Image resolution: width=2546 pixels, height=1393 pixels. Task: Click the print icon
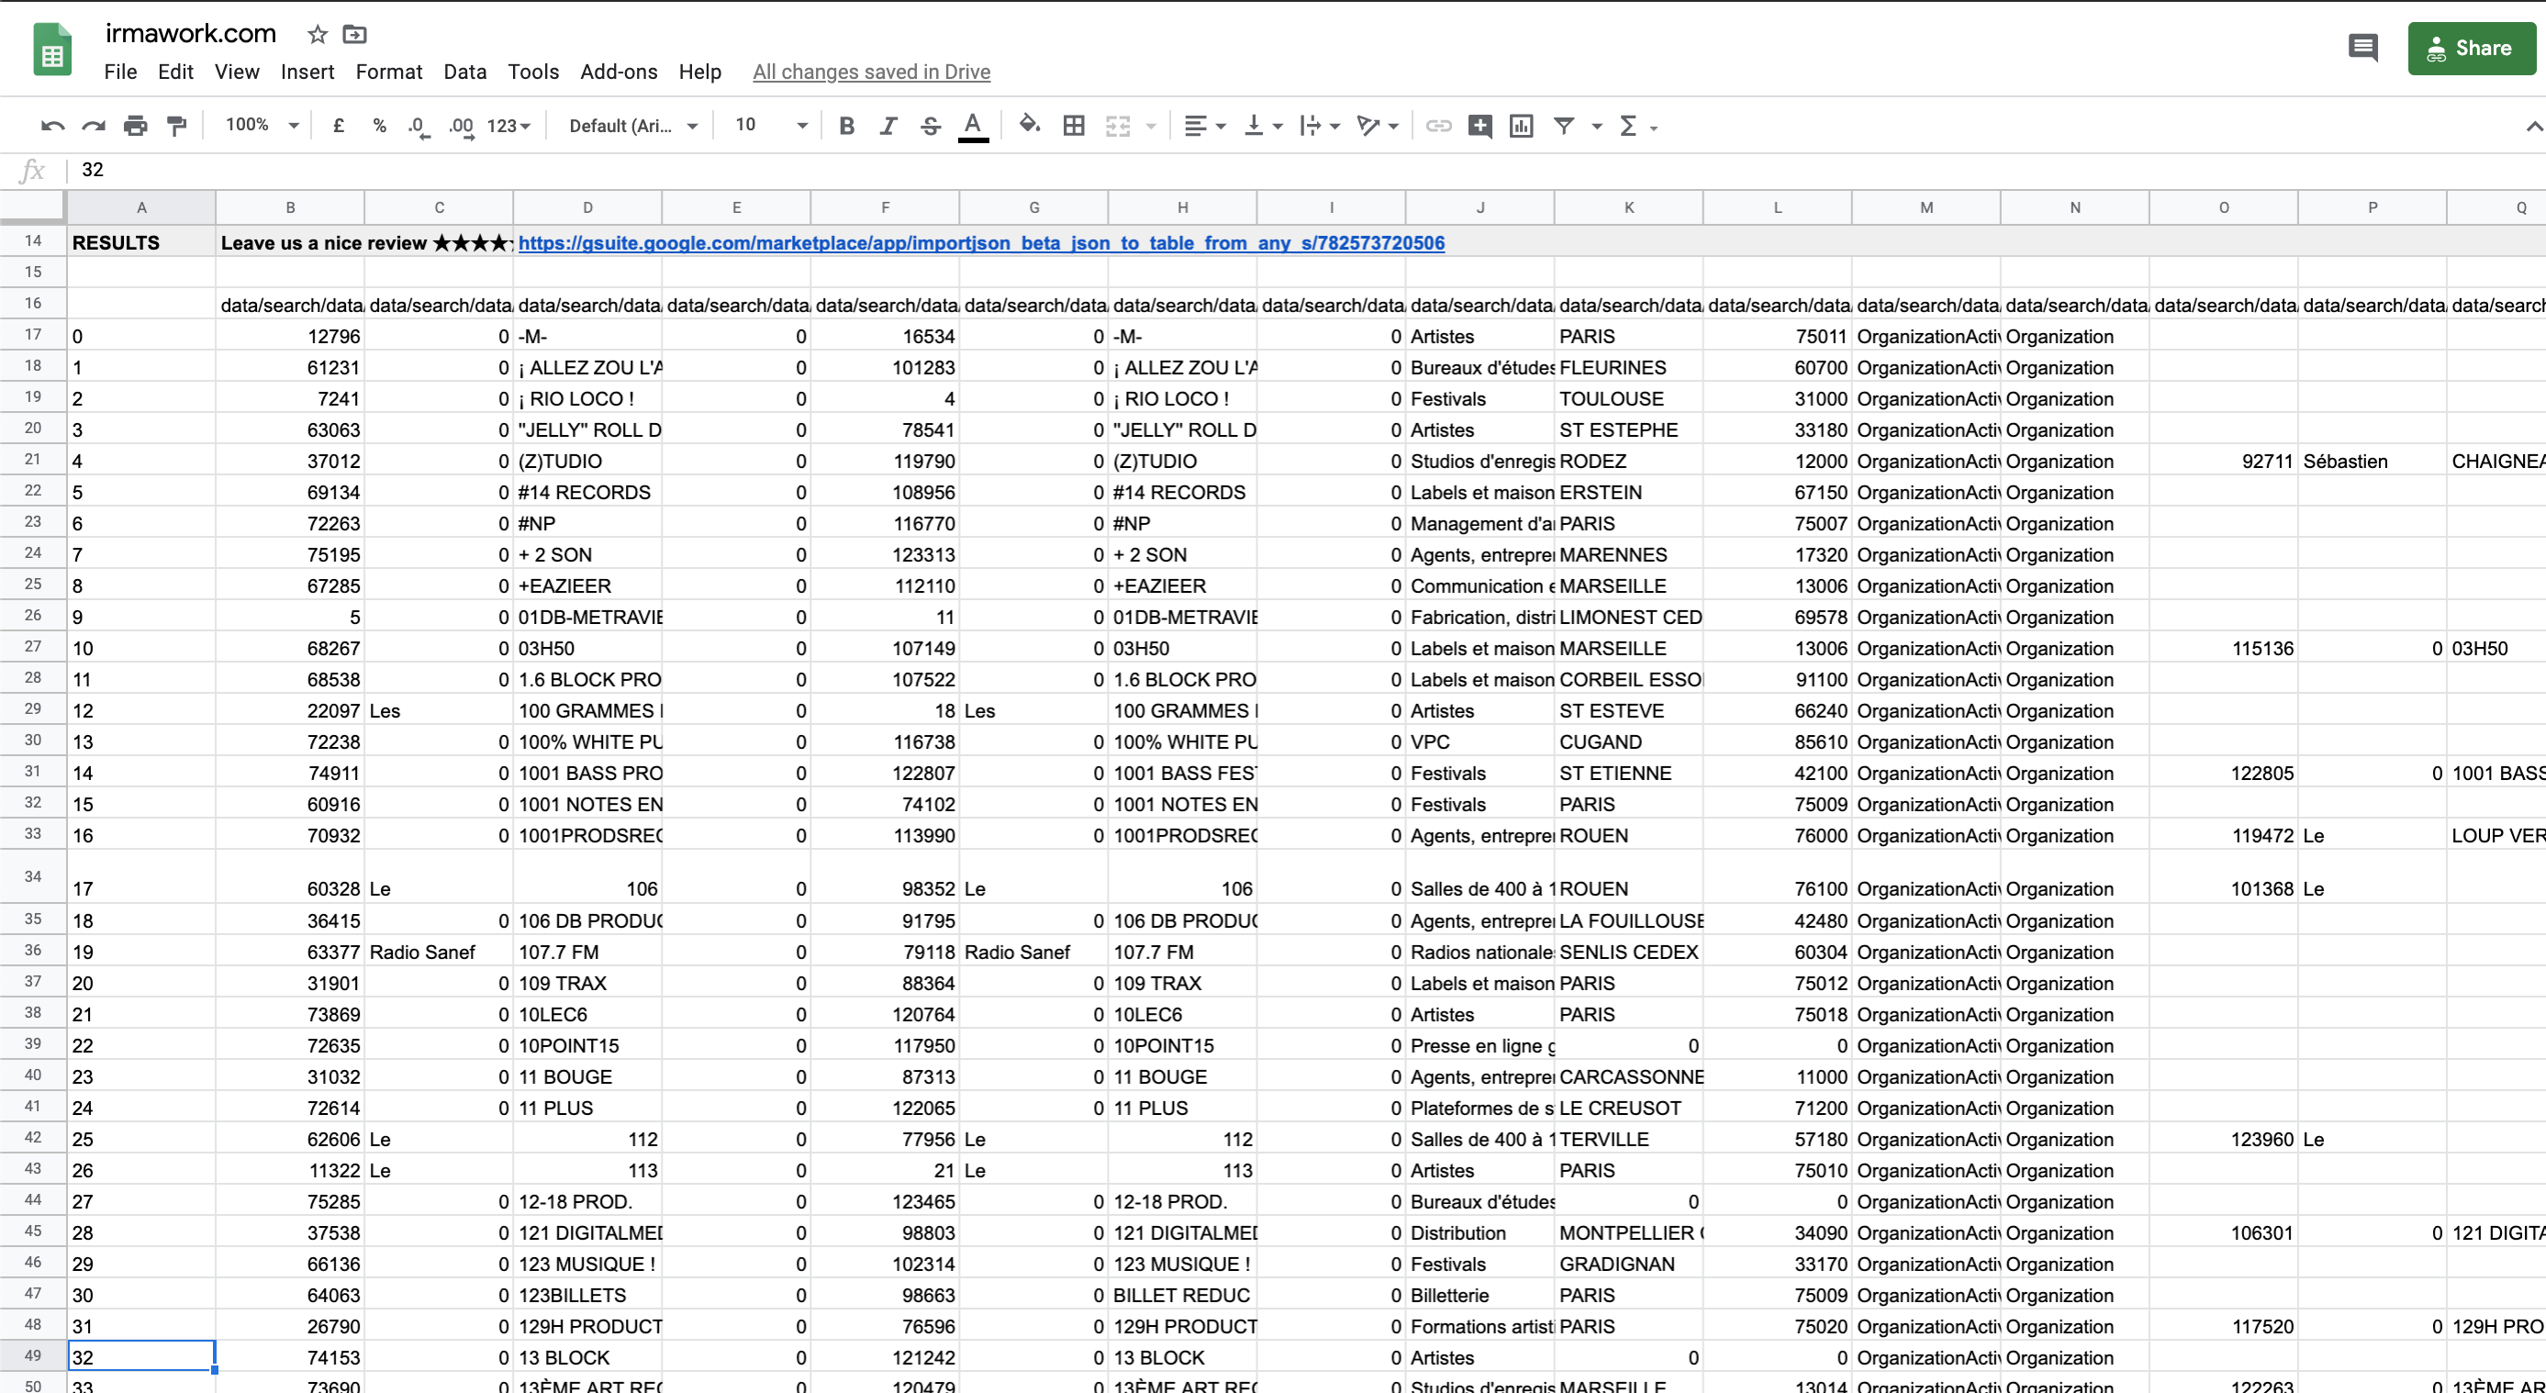(136, 126)
